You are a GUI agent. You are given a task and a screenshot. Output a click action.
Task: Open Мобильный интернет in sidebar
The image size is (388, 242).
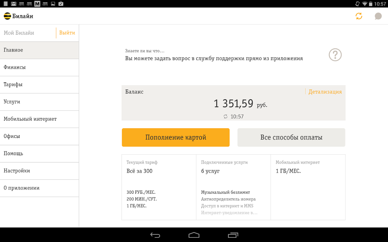tap(39, 119)
